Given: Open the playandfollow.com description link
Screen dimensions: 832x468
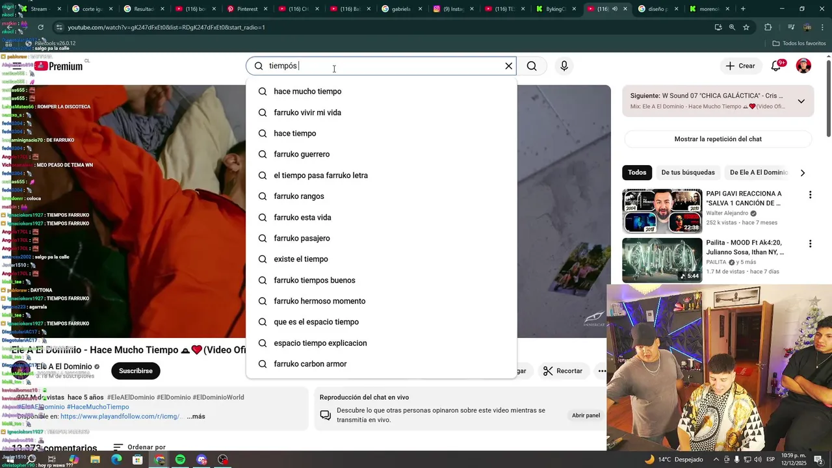Looking at the screenshot, I should point(122,417).
